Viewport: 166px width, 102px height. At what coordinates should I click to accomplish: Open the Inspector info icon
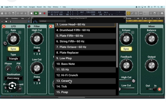[6, 13]
